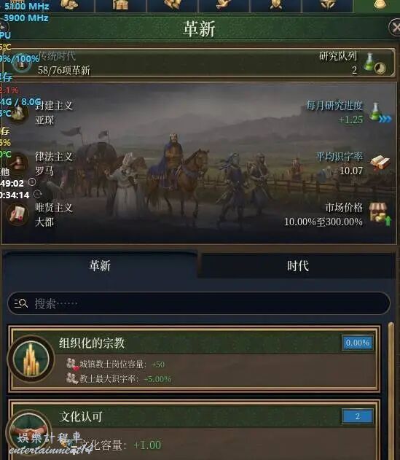400x460 pixels.
Task: Close the 革新 panel
Action: pyautogui.click(x=396, y=28)
